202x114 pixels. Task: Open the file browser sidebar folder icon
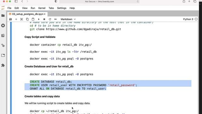click(x=3, y=16)
